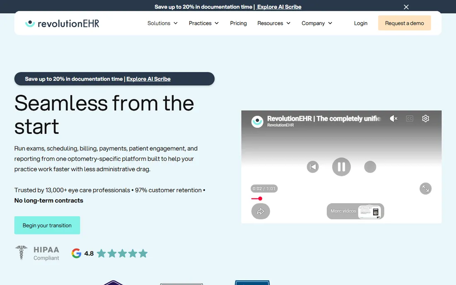This screenshot has height=285, width=456.
Task: Pause the video
Action: pos(341,167)
